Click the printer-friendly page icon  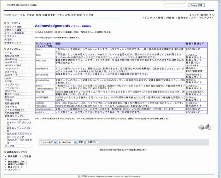tap(202, 127)
